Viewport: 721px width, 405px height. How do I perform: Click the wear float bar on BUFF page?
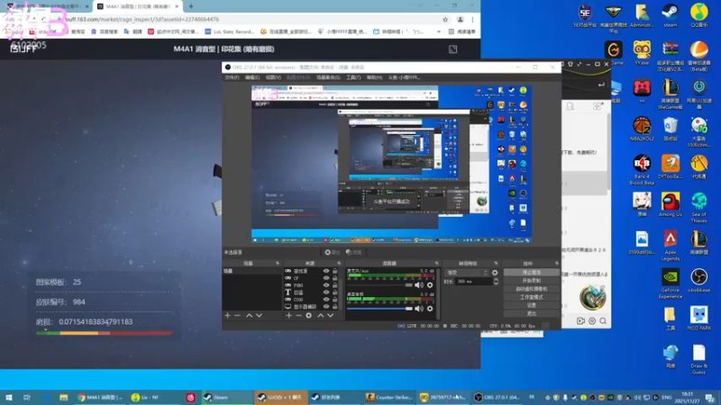coord(105,333)
